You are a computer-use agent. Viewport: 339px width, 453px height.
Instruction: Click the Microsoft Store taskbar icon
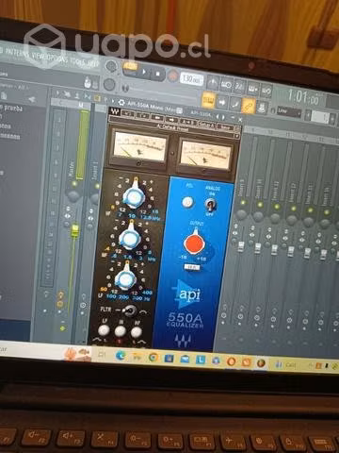(169, 359)
